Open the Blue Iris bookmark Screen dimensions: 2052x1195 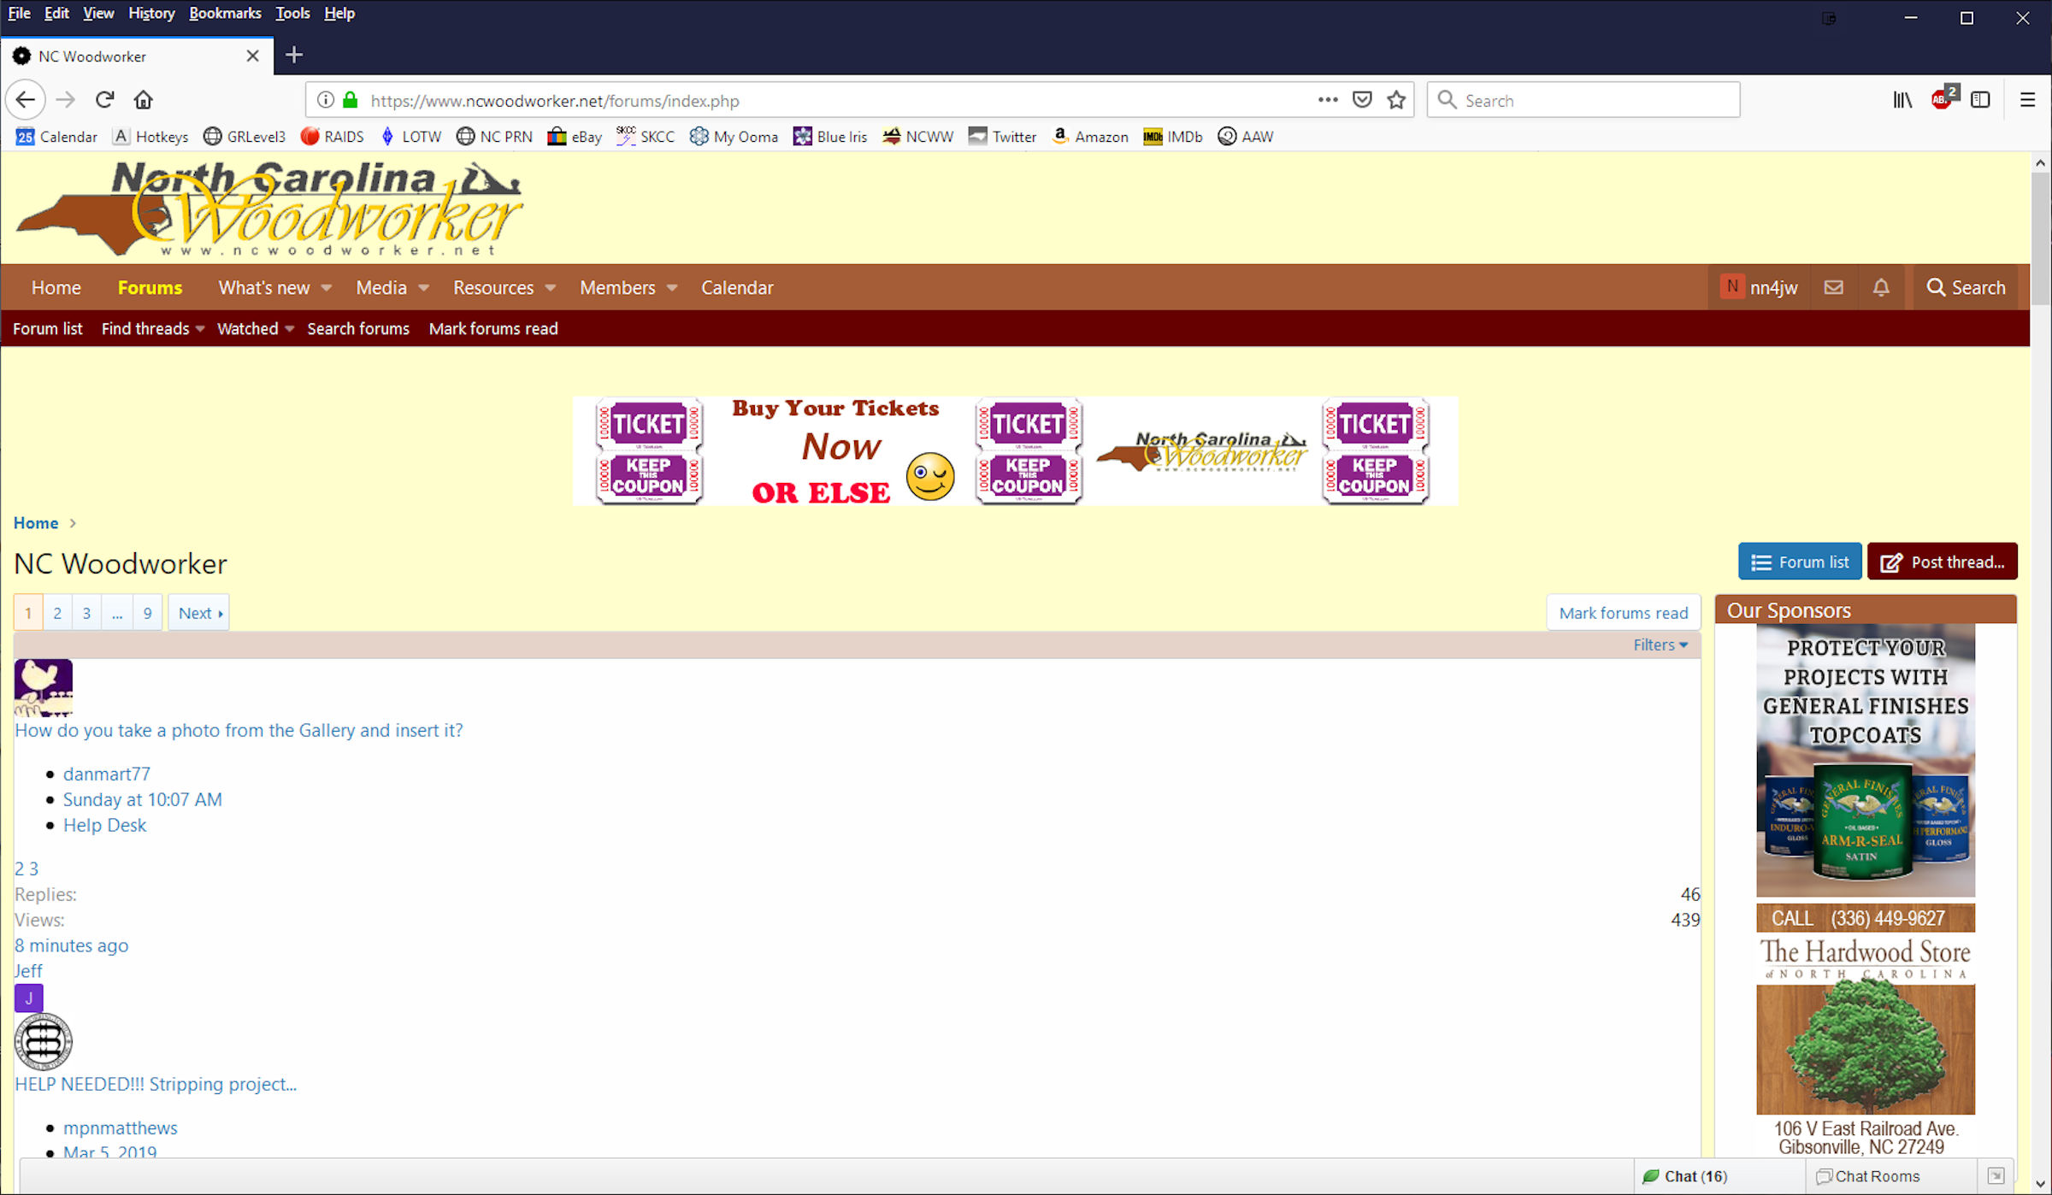point(829,137)
